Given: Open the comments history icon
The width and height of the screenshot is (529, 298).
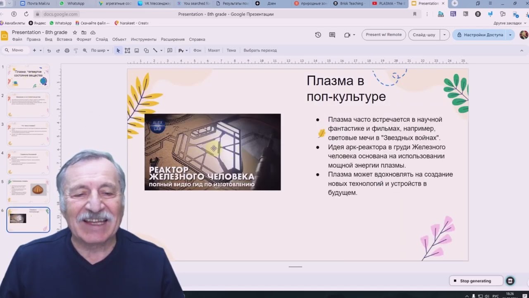Looking at the screenshot, I should tap(332, 35).
